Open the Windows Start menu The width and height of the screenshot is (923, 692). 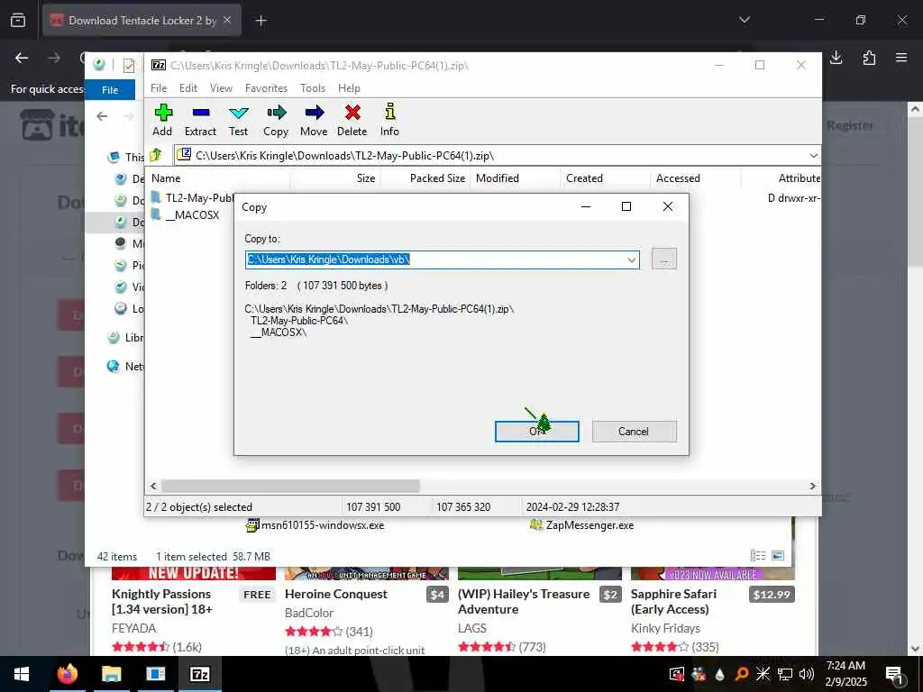(x=22, y=674)
